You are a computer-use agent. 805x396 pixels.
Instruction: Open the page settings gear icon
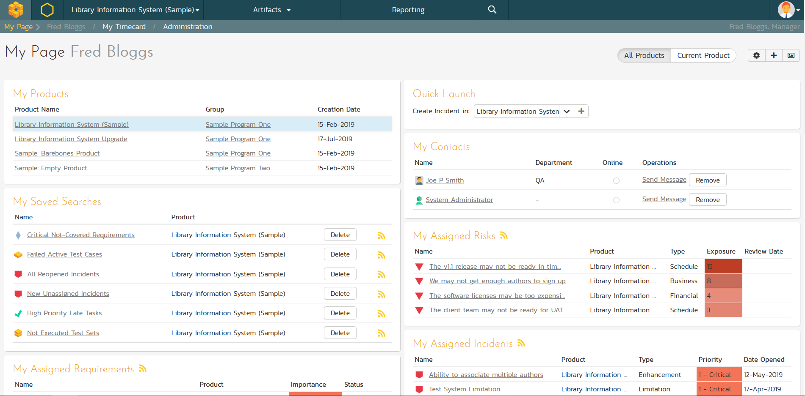coord(756,55)
